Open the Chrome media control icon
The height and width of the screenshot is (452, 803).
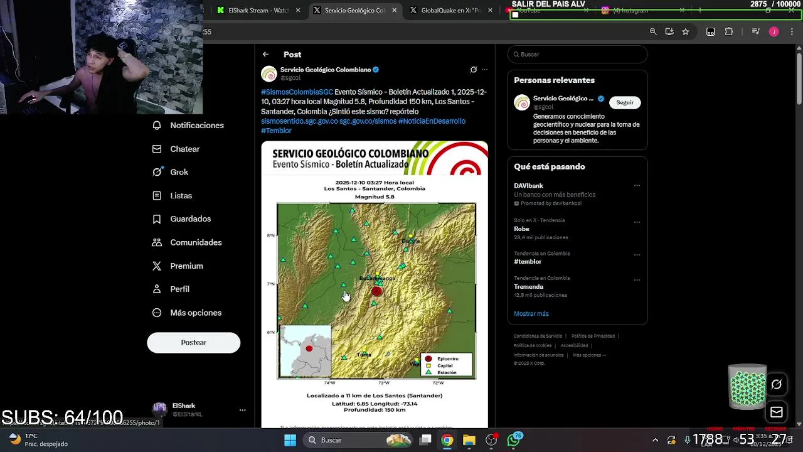coord(756,31)
